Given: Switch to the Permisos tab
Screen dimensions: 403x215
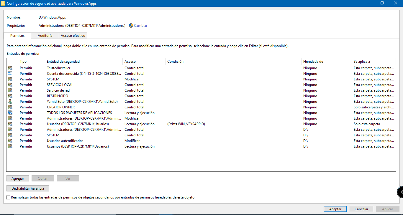Looking at the screenshot, I should 17,36.
